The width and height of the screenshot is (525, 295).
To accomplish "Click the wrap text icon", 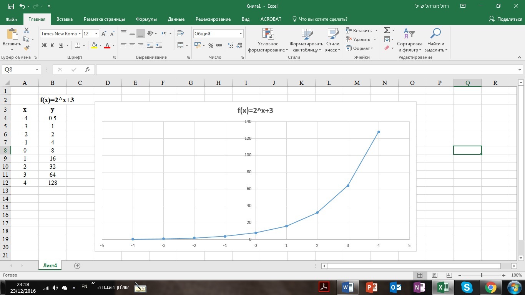I will pos(180,33).
